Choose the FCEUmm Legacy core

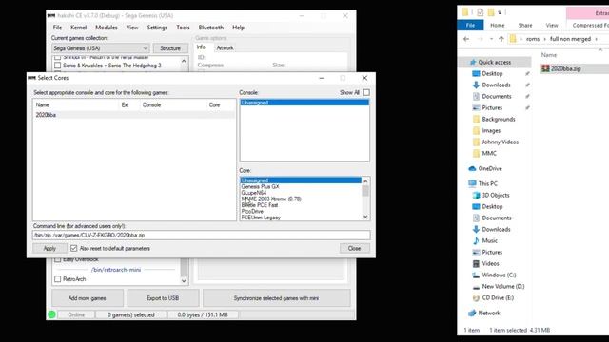(261, 218)
